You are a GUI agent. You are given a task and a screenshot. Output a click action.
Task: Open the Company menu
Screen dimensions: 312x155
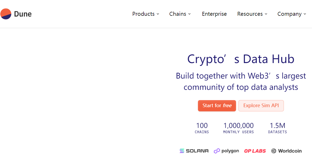pos(292,14)
